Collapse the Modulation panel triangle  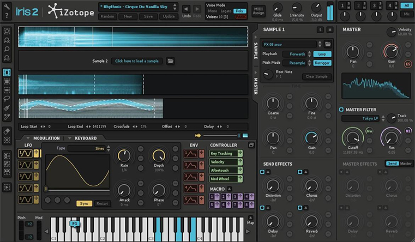coord(28,138)
